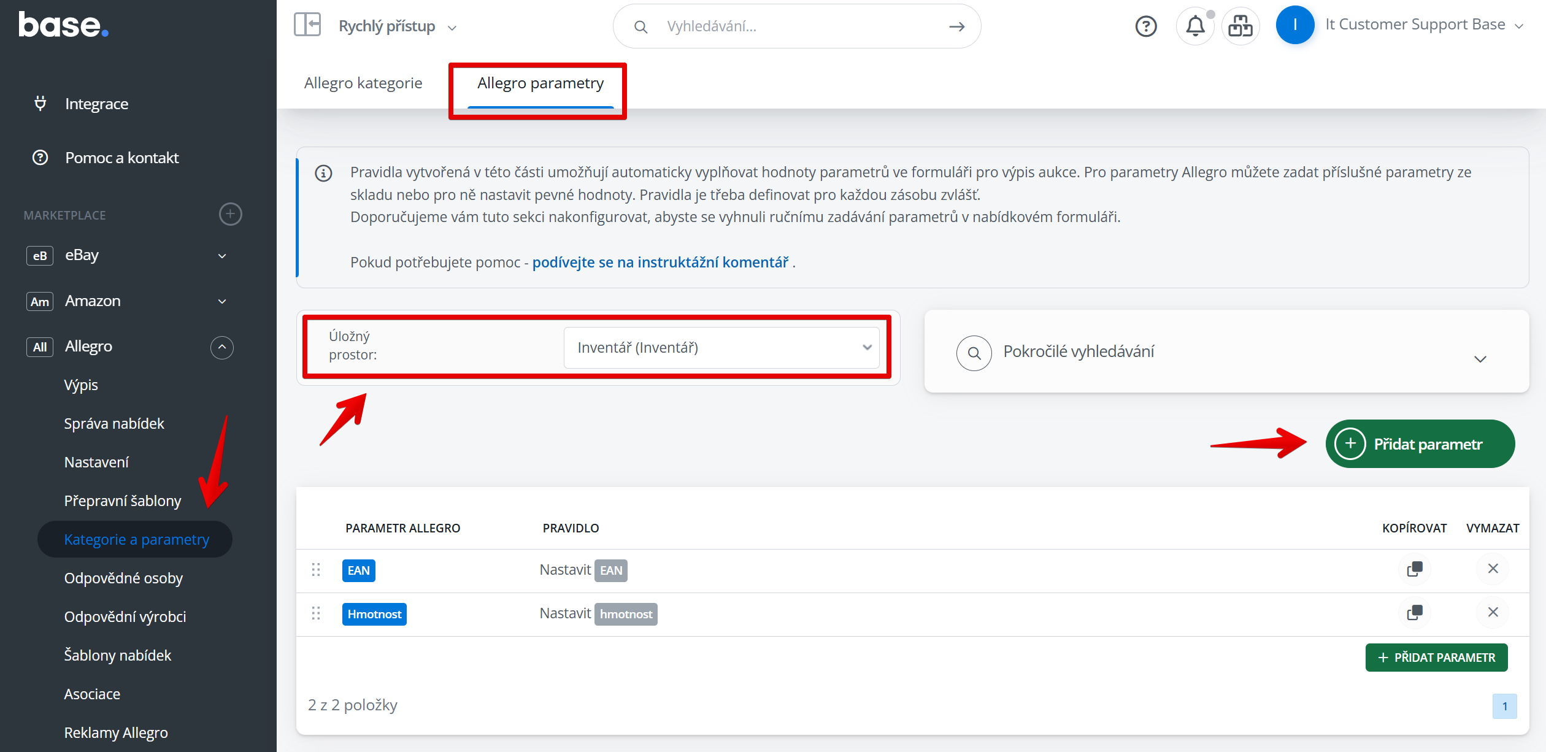Click the search magnifier icon

tap(640, 26)
